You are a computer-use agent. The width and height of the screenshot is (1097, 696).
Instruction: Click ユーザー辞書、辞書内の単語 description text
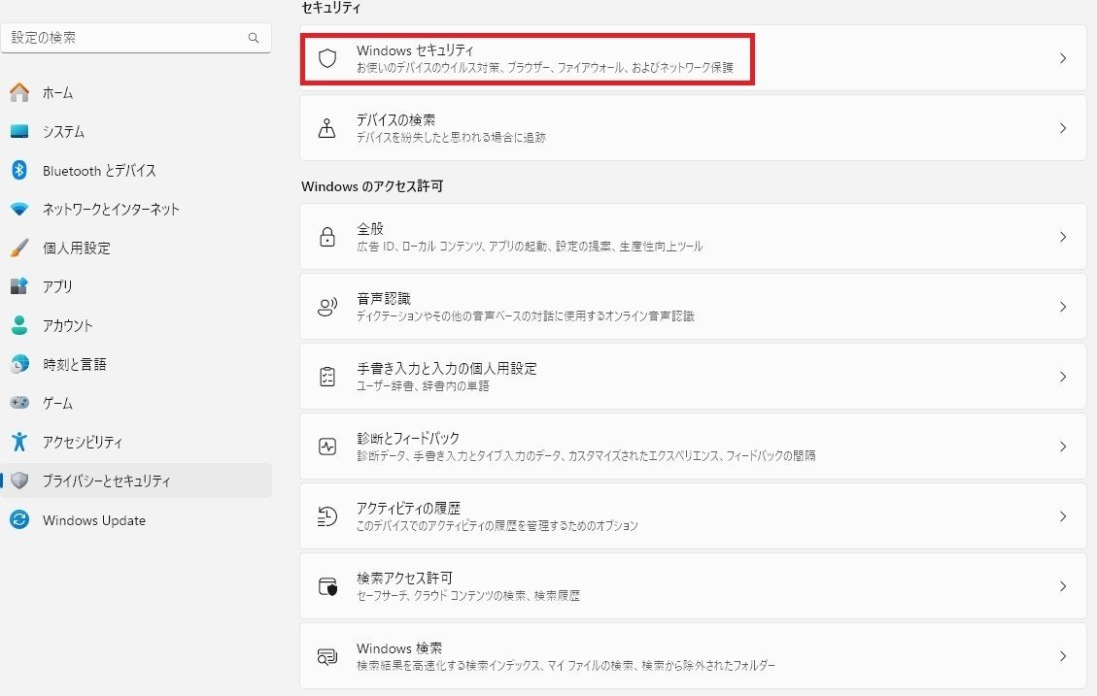[x=423, y=385]
